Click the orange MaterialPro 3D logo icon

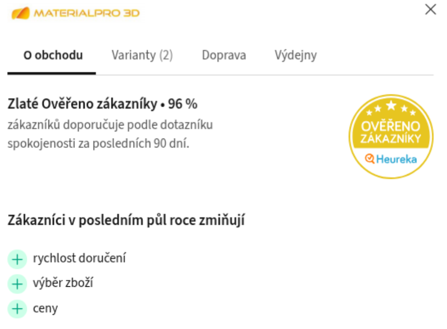pyautogui.click(x=21, y=13)
